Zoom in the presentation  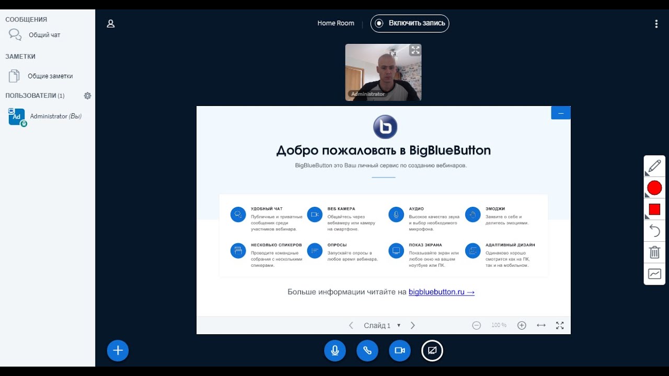pyautogui.click(x=522, y=325)
